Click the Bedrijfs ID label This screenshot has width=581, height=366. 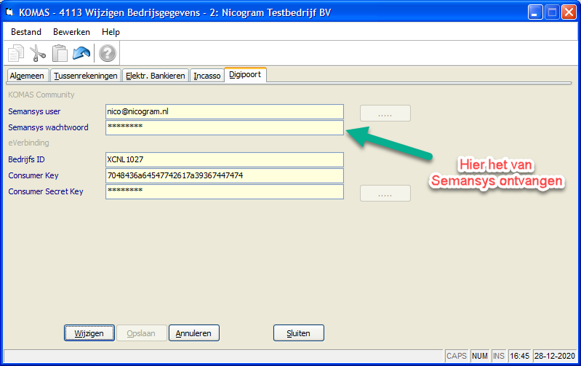(x=26, y=159)
